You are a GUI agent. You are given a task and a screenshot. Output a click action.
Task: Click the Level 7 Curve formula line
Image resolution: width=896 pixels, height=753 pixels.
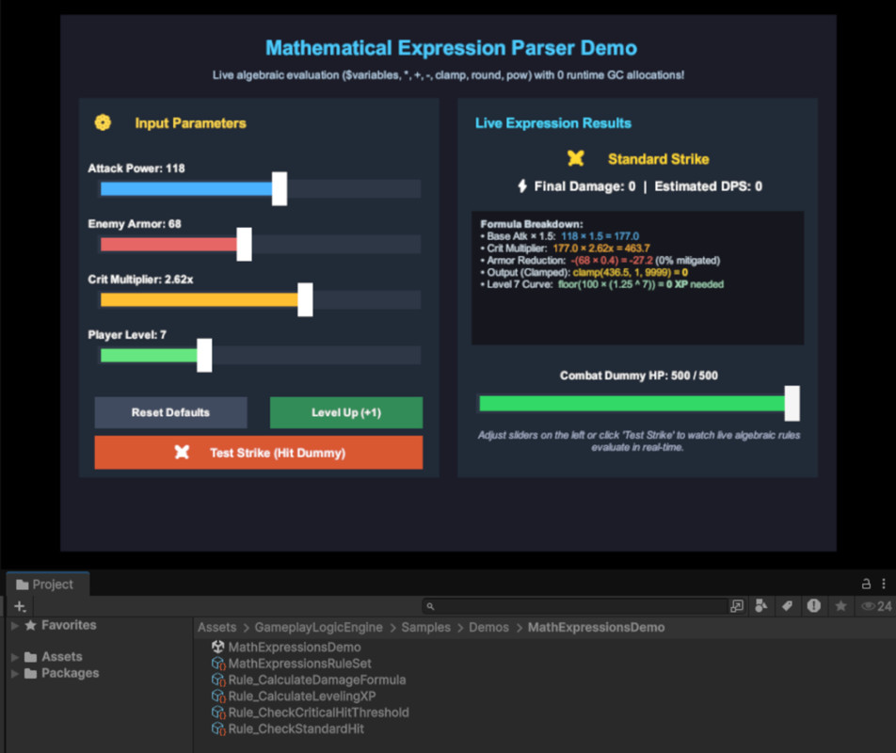[602, 284]
